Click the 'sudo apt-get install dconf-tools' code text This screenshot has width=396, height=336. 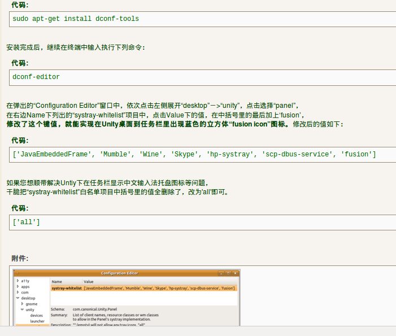tap(76, 19)
